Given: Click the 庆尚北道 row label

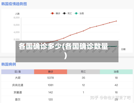Looking at the screenshot, I should (x=18, y=85).
